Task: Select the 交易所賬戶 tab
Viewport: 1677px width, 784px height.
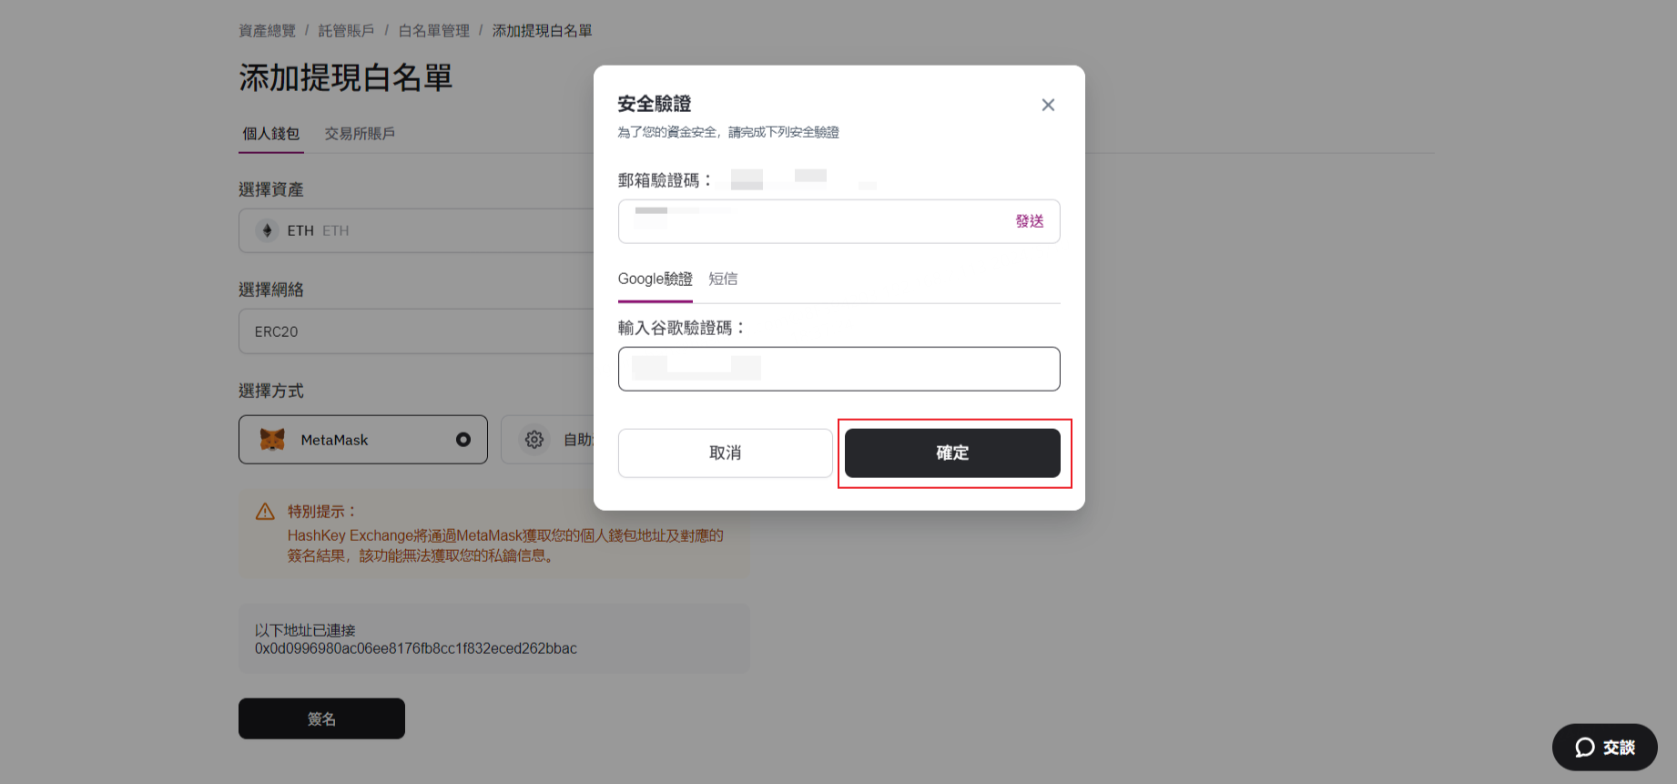Action: tap(360, 134)
